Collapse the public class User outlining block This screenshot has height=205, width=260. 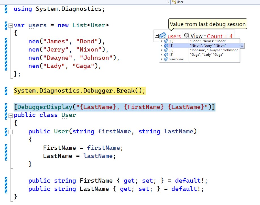coord(10,116)
